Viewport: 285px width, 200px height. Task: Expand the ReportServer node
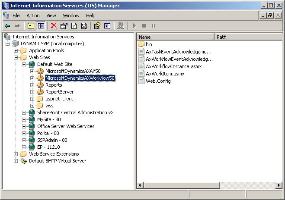[x=32, y=92]
